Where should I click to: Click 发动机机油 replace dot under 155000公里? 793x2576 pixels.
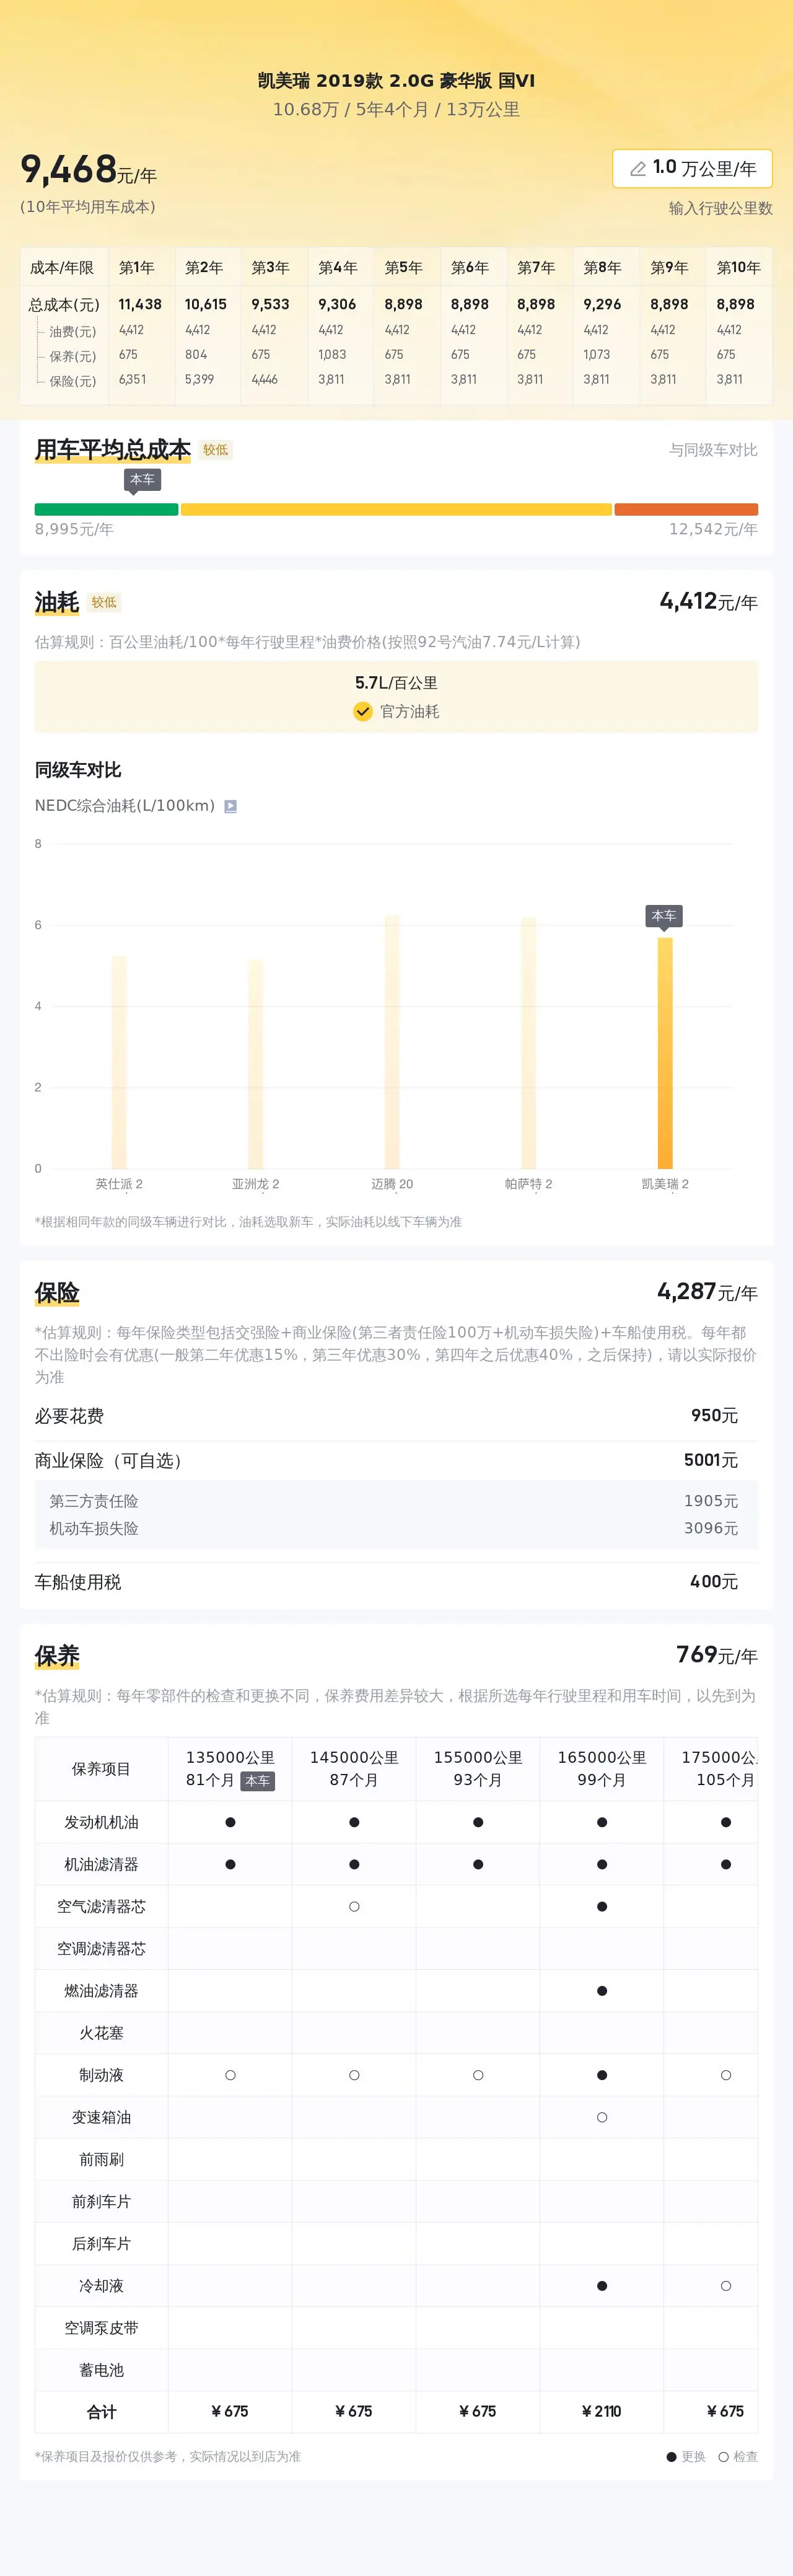[x=478, y=1822]
